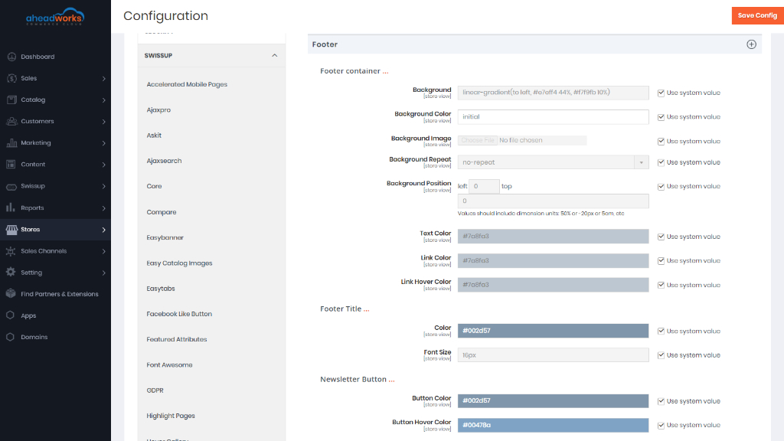Toggle Use system value for Background Position
784x441 pixels.
point(661,187)
